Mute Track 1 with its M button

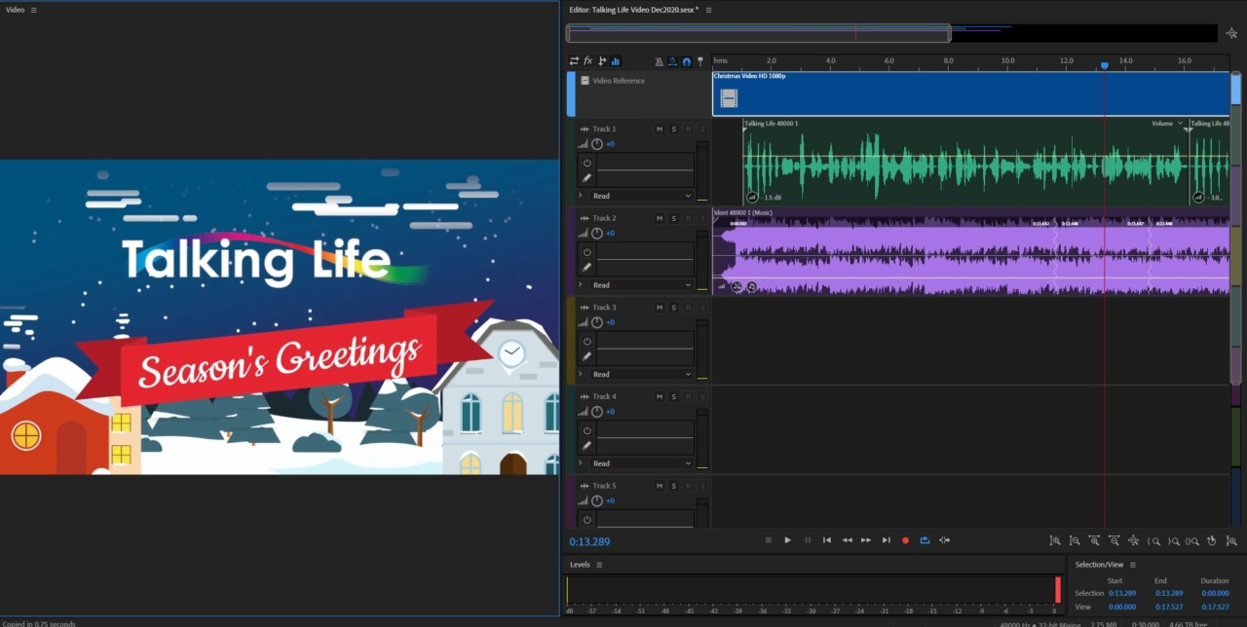[x=659, y=129]
